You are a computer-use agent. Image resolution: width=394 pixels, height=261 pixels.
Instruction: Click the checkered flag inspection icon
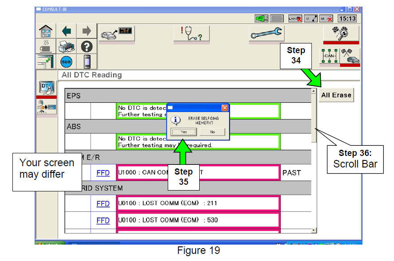(x=341, y=33)
